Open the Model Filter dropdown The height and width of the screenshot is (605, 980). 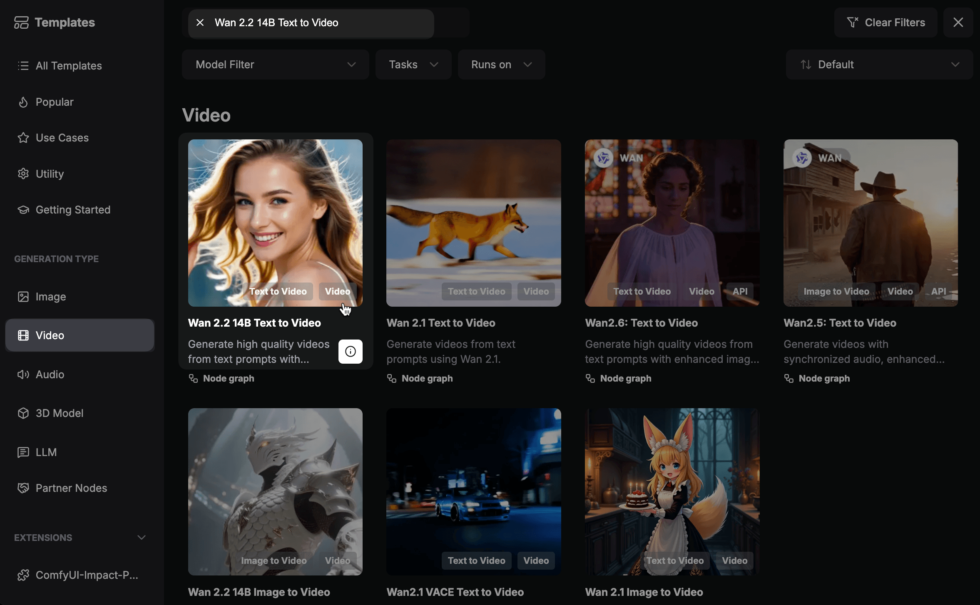coord(275,64)
